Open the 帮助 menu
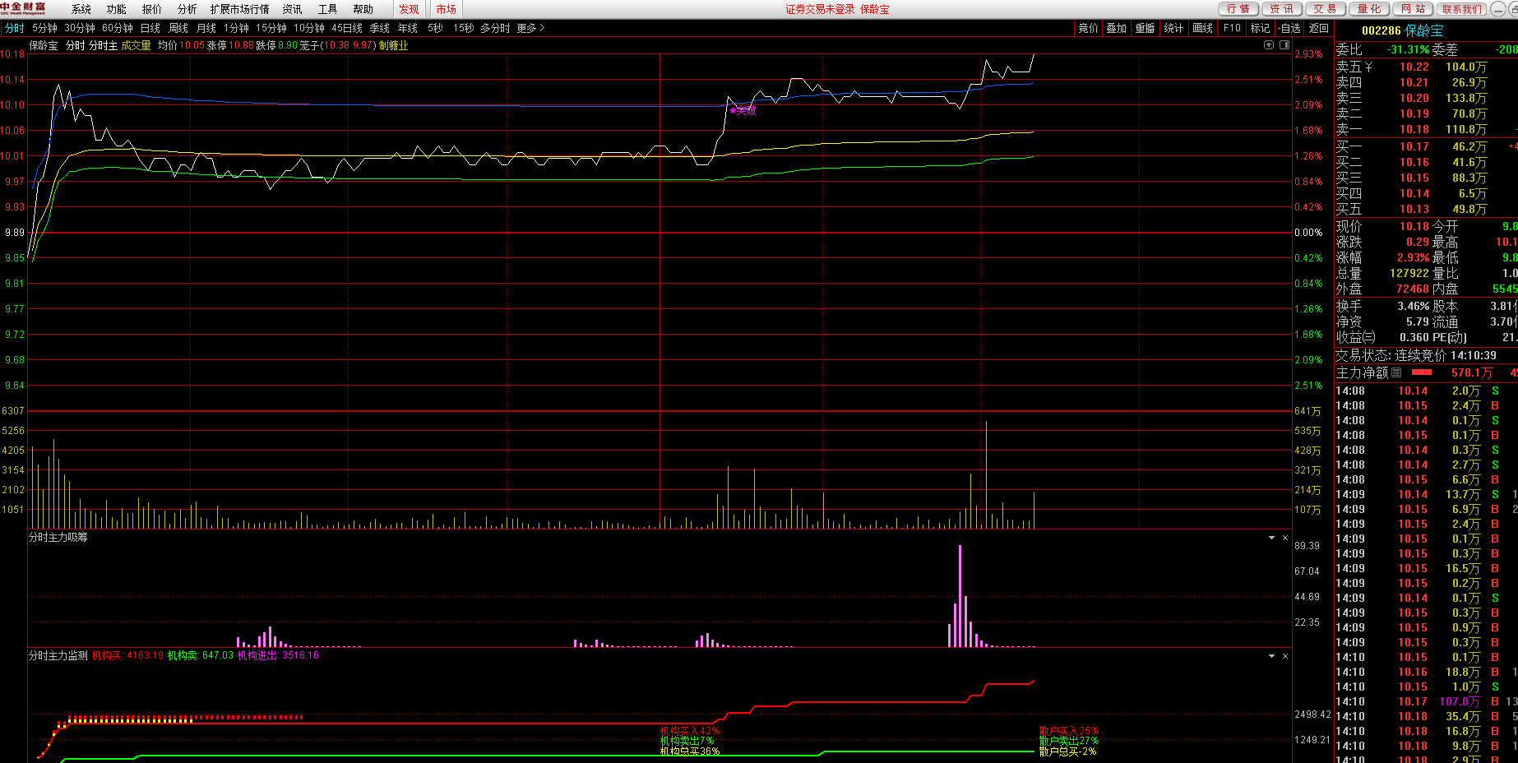Image resolution: width=1518 pixels, height=763 pixels. pos(363,9)
